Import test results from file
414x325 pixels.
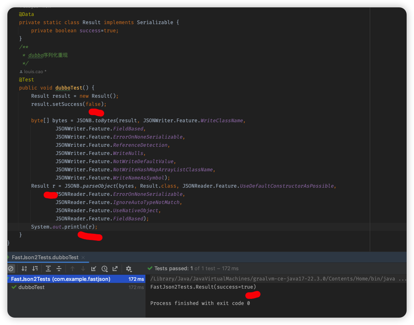coord(94,268)
